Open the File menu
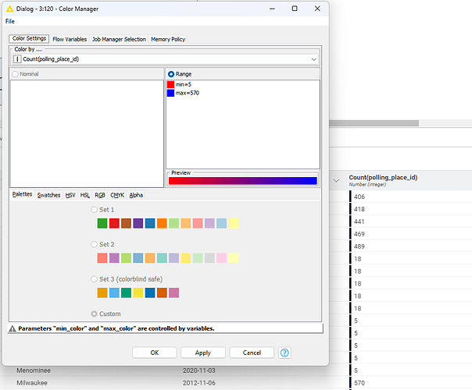This screenshot has height=390, width=472. [9, 21]
